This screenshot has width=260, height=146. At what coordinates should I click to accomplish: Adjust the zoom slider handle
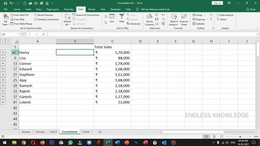(x=240, y=137)
